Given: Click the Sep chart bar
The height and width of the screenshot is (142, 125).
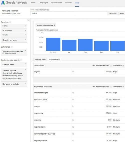Looking at the screenshot, I should pyautogui.click(x=101, y=46).
